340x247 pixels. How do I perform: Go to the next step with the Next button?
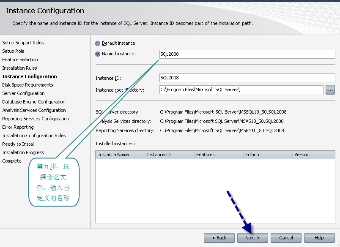[252, 238]
